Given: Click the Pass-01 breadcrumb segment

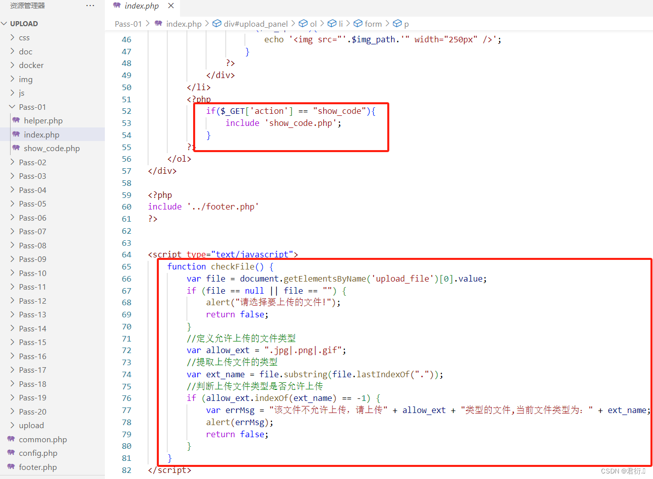Looking at the screenshot, I should pos(129,24).
